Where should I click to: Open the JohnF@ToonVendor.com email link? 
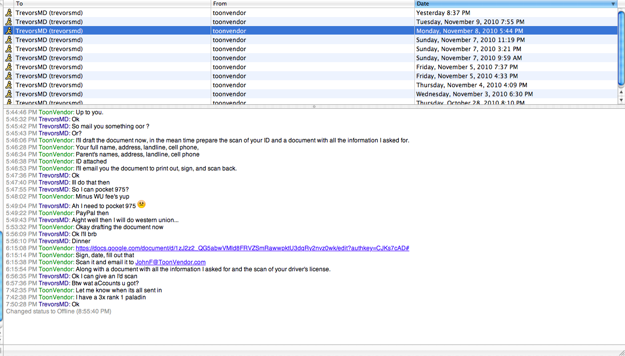pyautogui.click(x=171, y=262)
